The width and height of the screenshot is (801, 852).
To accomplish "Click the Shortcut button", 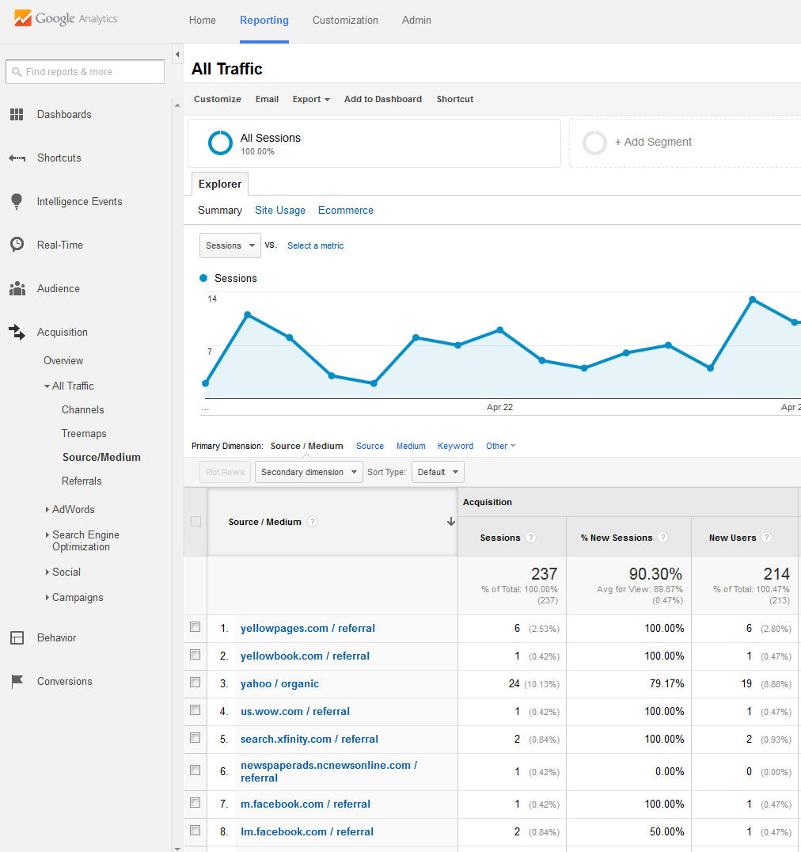I will point(455,100).
